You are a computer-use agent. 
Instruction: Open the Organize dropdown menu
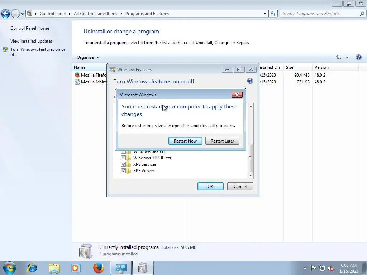click(x=88, y=57)
